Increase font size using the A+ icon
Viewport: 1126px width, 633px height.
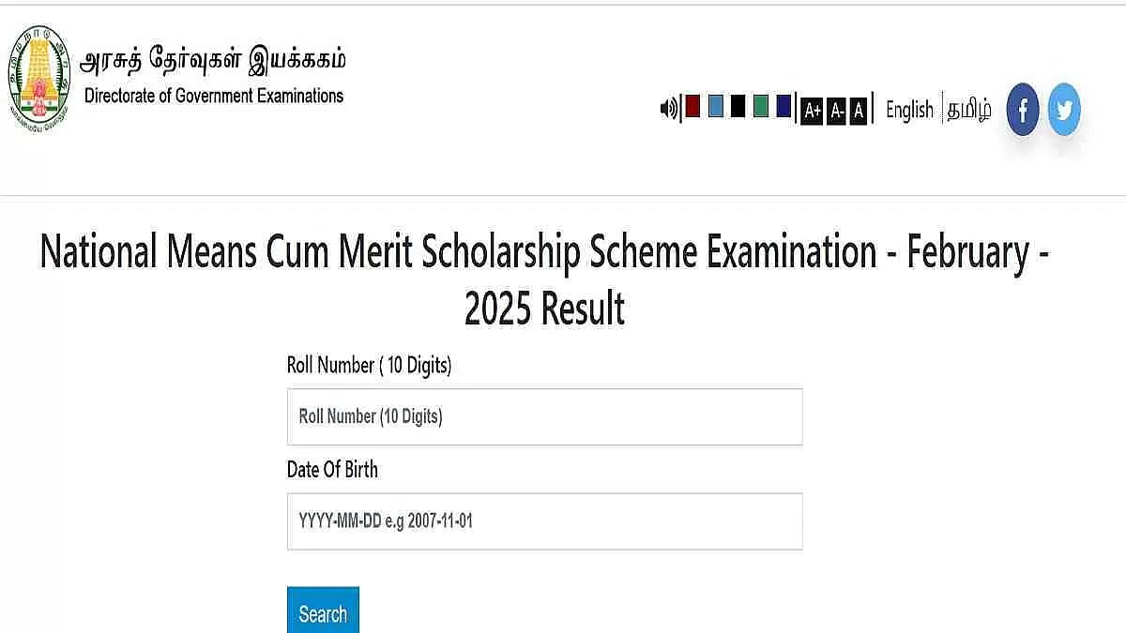point(811,111)
